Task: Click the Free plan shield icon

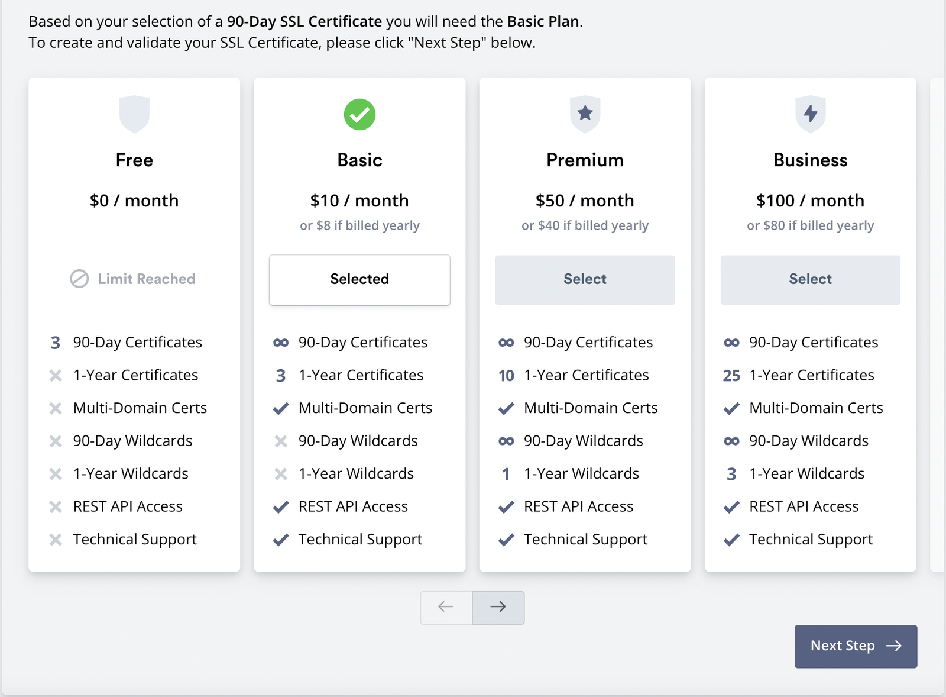Action: (134, 114)
